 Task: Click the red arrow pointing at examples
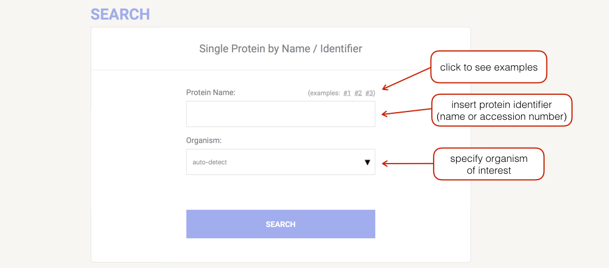click(x=406, y=78)
